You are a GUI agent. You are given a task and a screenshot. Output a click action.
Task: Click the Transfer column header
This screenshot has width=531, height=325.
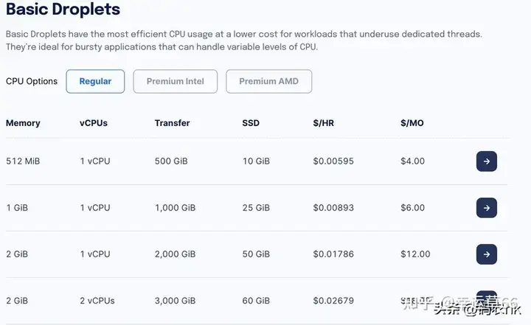(172, 123)
